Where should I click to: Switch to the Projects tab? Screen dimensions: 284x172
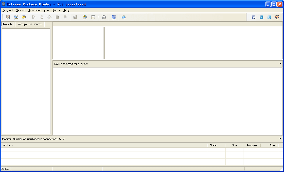8,24
